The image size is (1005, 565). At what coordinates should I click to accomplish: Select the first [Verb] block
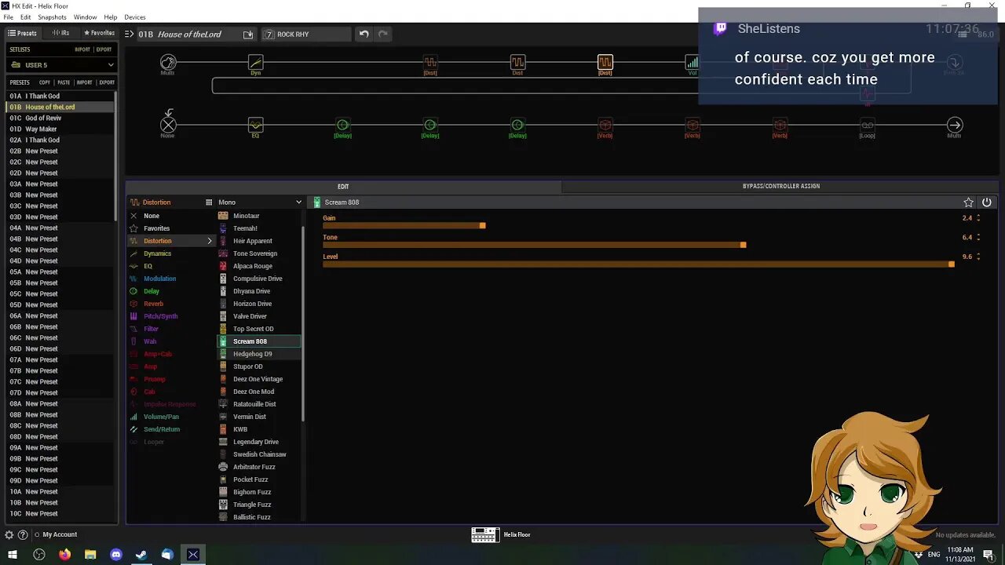click(605, 125)
